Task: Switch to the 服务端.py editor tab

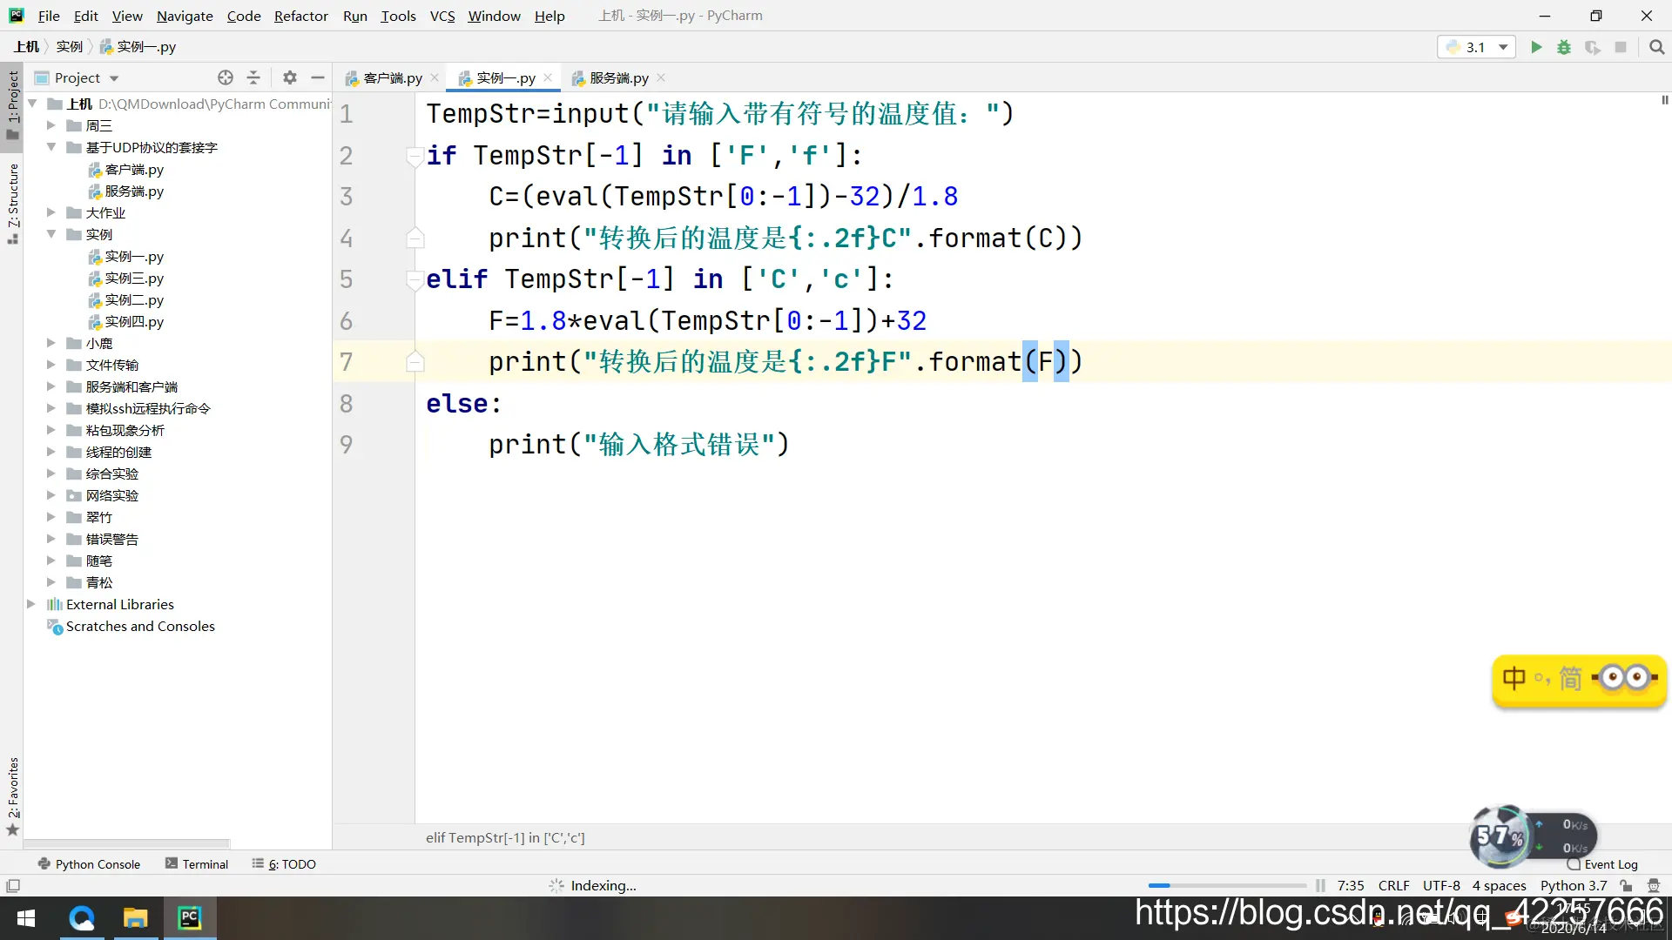Action: pyautogui.click(x=618, y=77)
